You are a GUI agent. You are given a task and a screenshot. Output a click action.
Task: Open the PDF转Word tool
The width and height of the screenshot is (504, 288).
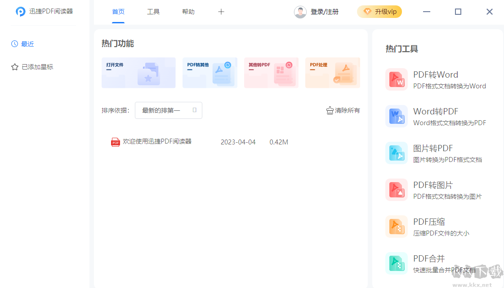tap(435, 74)
